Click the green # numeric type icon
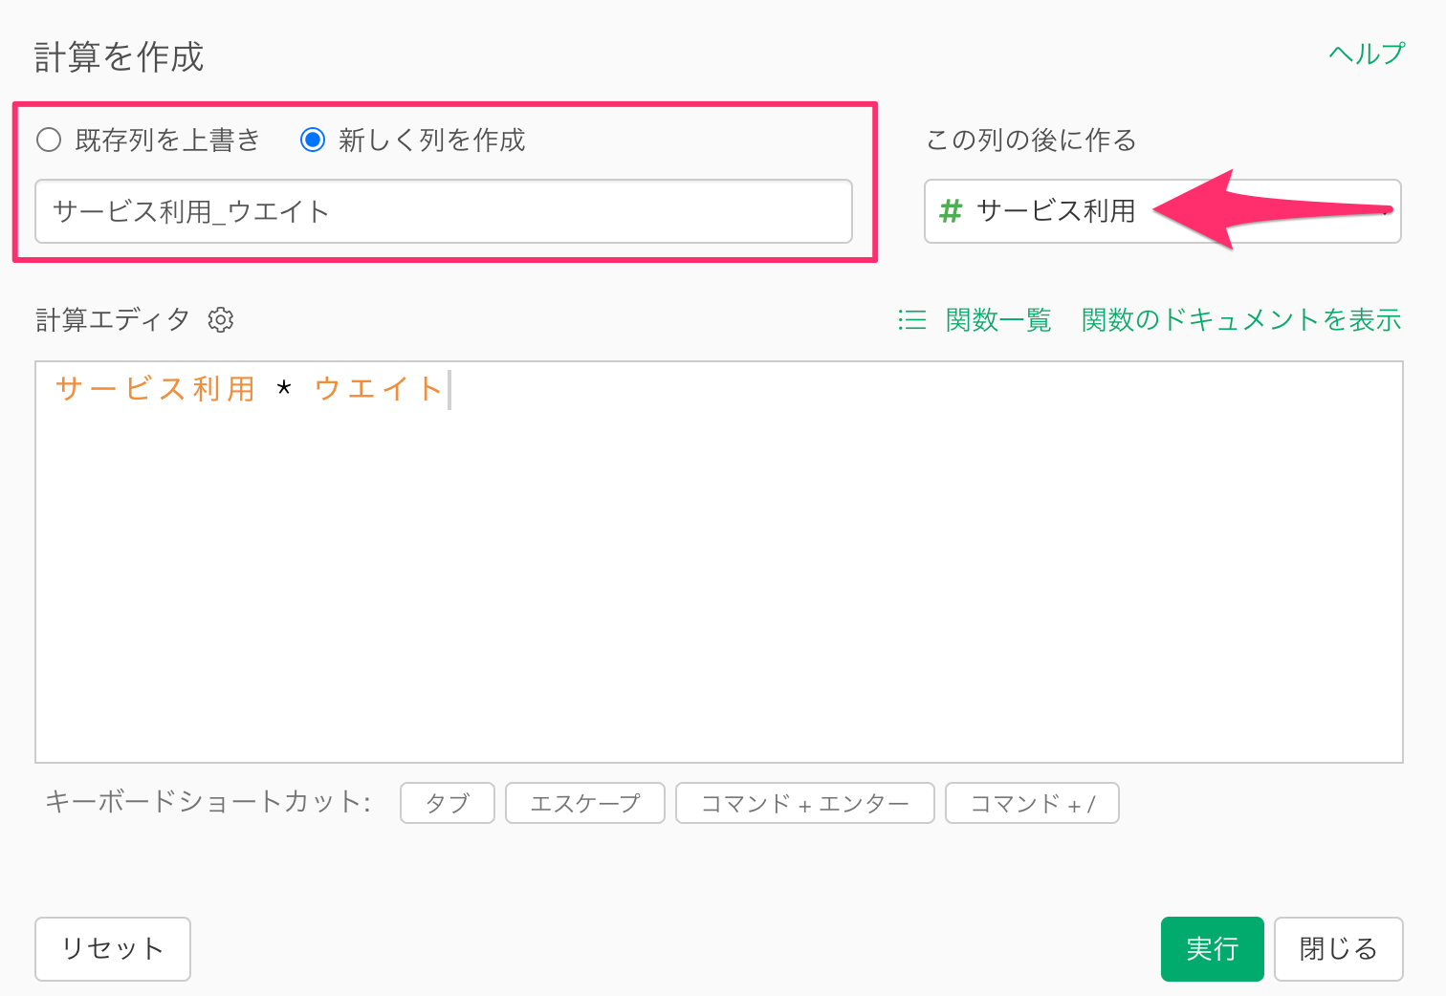This screenshot has width=1446, height=996. coord(950,211)
